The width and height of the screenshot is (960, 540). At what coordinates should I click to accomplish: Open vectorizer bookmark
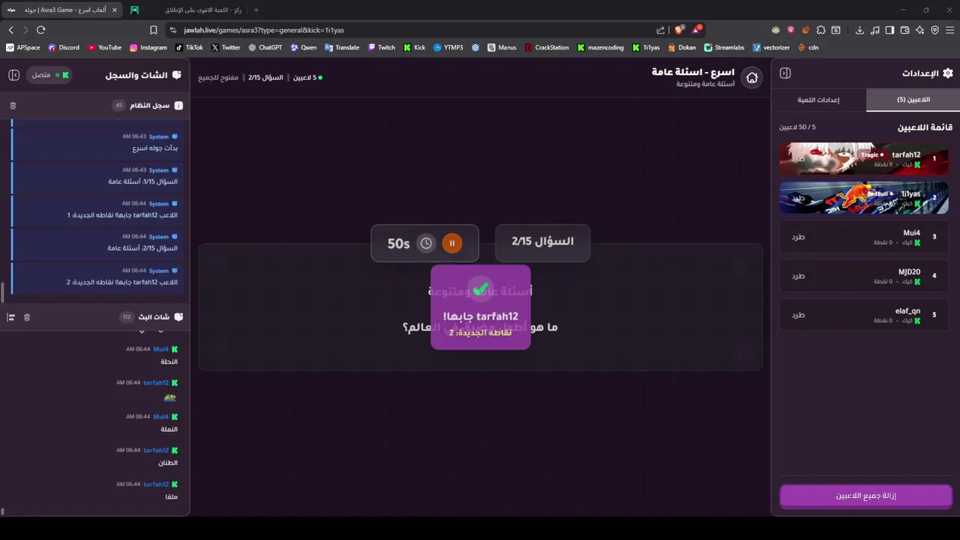[x=772, y=47]
